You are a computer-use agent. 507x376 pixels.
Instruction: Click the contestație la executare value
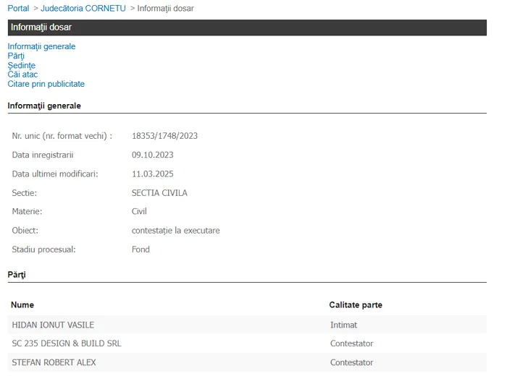pos(175,231)
